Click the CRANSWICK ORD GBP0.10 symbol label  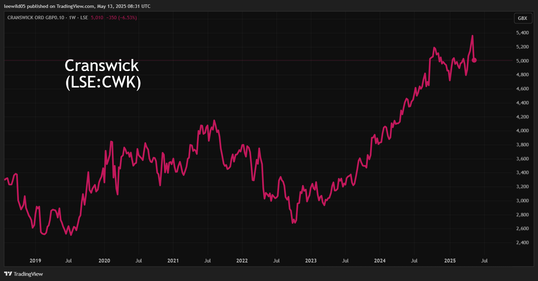[x=36, y=17]
